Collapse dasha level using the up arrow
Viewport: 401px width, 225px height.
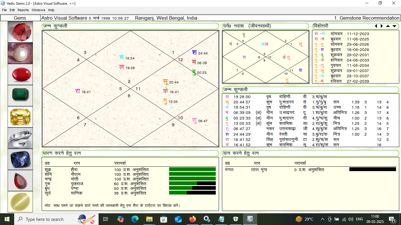(388, 26)
